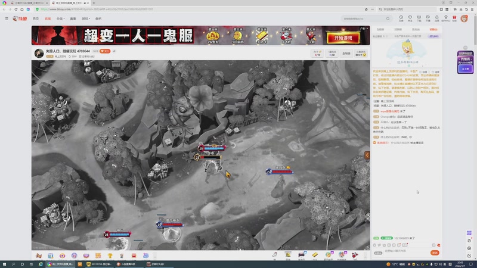
Task: Switch to the third tab in the chat panel
Action: coord(416,29)
